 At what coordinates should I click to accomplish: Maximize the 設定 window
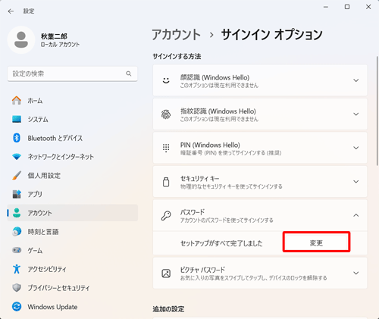click(347, 7)
